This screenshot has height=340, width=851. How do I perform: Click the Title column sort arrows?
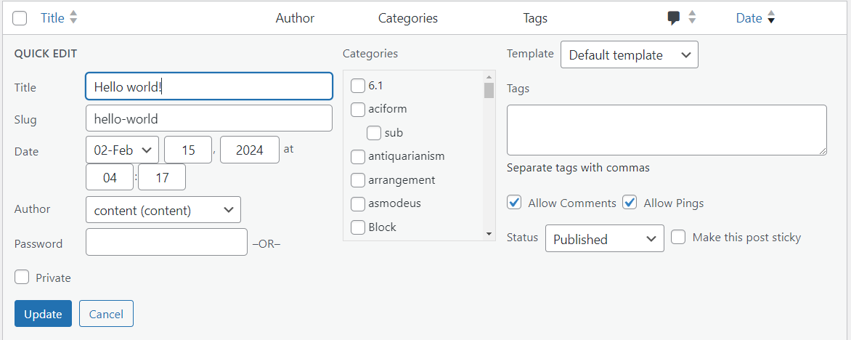(73, 18)
